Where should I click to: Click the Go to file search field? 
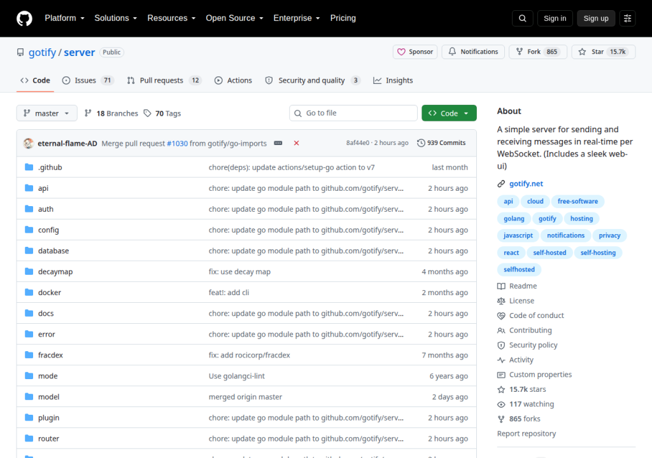click(x=353, y=113)
